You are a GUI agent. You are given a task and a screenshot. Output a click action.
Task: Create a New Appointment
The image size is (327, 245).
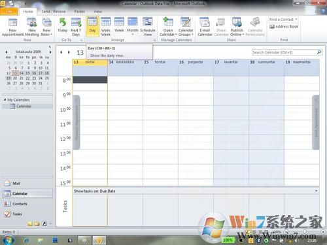click(12, 27)
